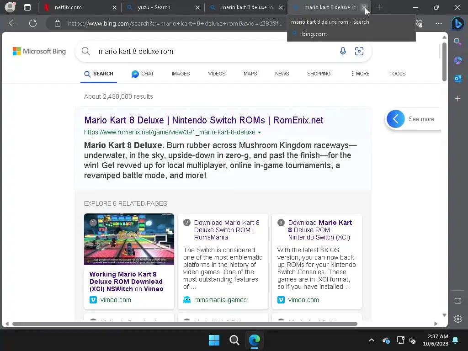Image resolution: width=468 pixels, height=351 pixels.
Task: Open the romenix.net green URL link
Action: point(170,132)
